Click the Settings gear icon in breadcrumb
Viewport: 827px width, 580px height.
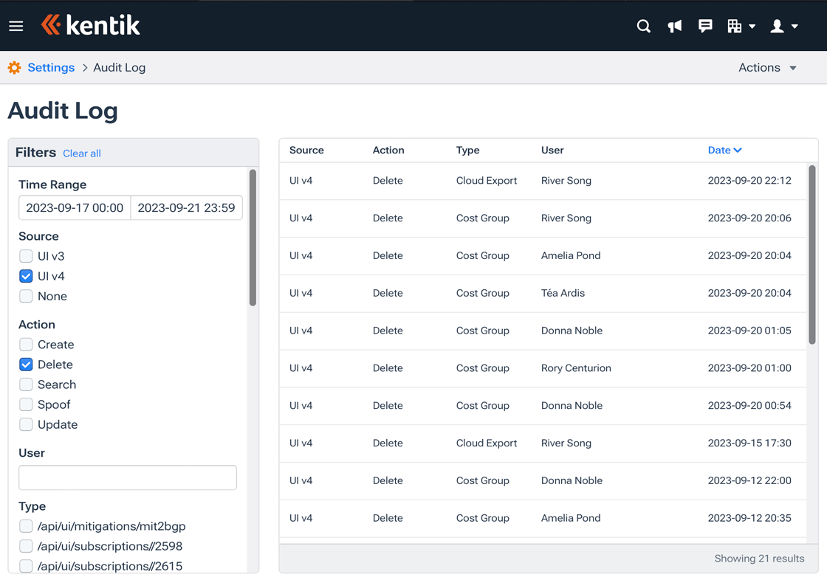[x=13, y=67]
